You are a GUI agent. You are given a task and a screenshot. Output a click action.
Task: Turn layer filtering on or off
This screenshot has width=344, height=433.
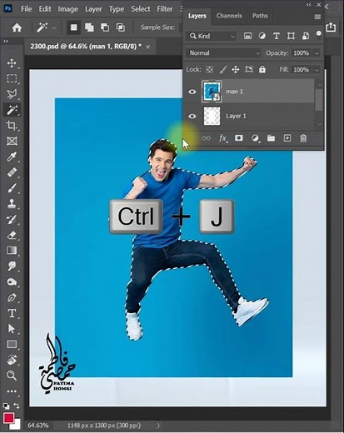[318, 34]
